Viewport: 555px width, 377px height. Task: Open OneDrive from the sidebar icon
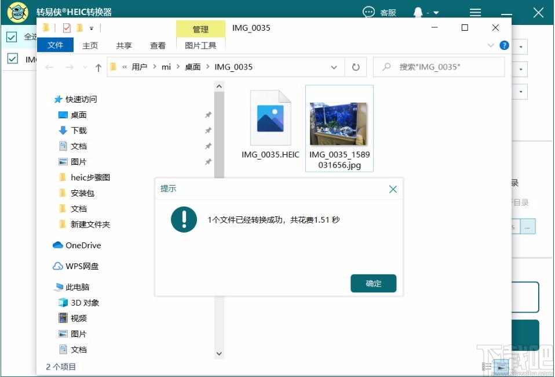(59, 245)
